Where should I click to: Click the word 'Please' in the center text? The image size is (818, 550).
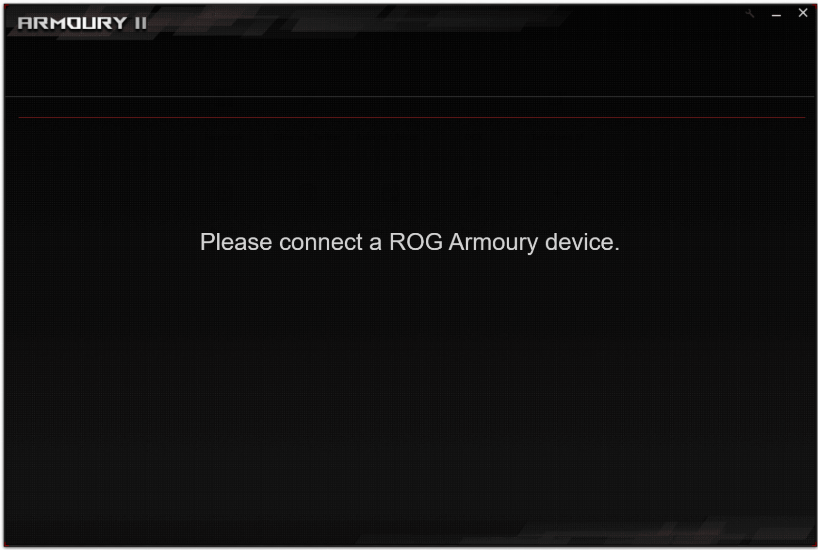236,242
